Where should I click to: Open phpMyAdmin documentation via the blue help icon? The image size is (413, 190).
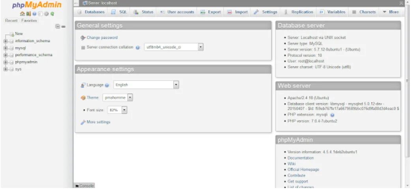tap(34, 14)
